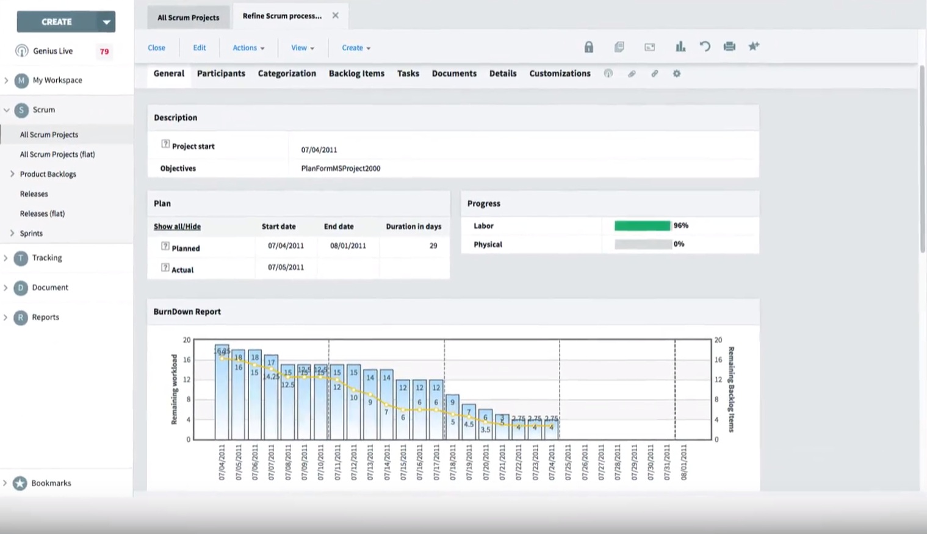Screen dimensions: 927x534
Task: Open the Actions dropdown menu
Action: pyautogui.click(x=248, y=48)
